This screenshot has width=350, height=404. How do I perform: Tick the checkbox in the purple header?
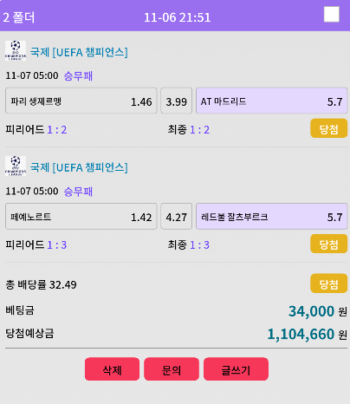point(332,14)
